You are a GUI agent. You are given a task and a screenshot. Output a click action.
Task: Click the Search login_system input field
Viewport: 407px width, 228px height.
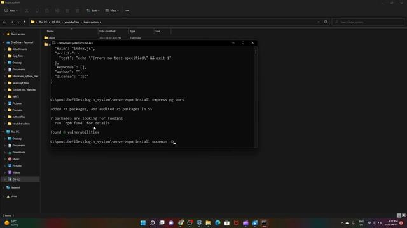coord(368,22)
